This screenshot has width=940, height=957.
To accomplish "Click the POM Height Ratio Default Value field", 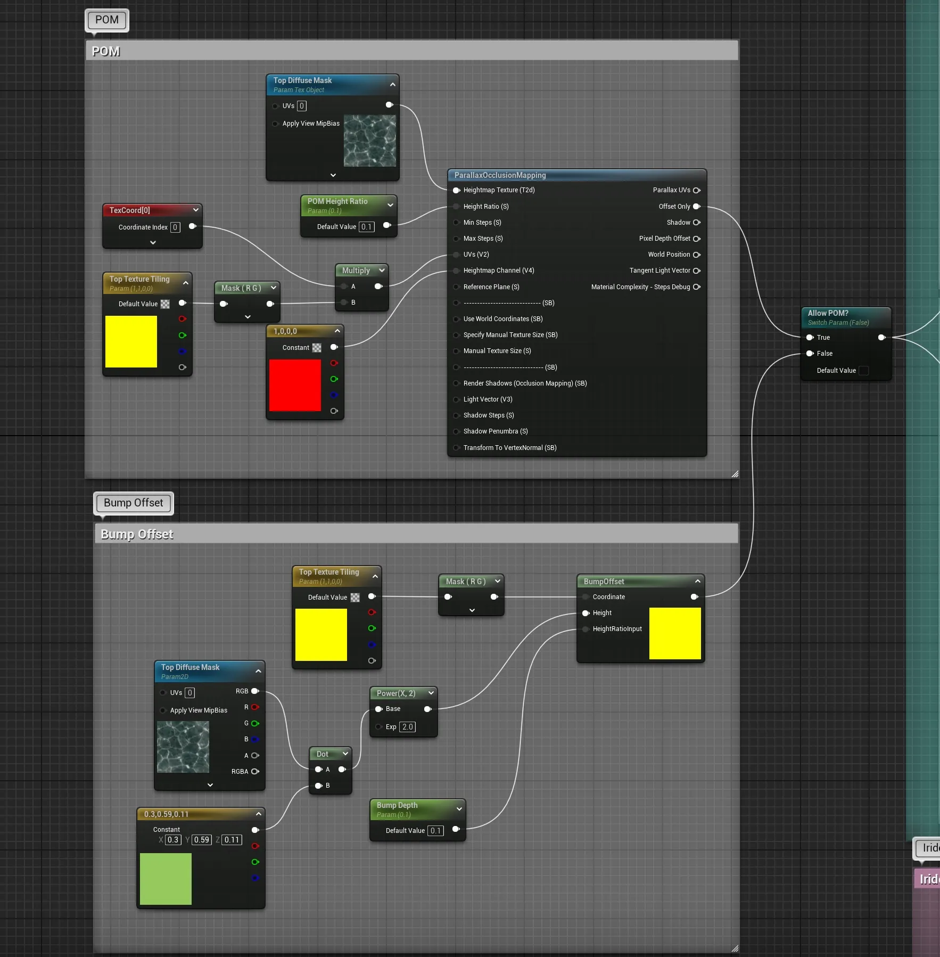I will pyautogui.click(x=366, y=227).
